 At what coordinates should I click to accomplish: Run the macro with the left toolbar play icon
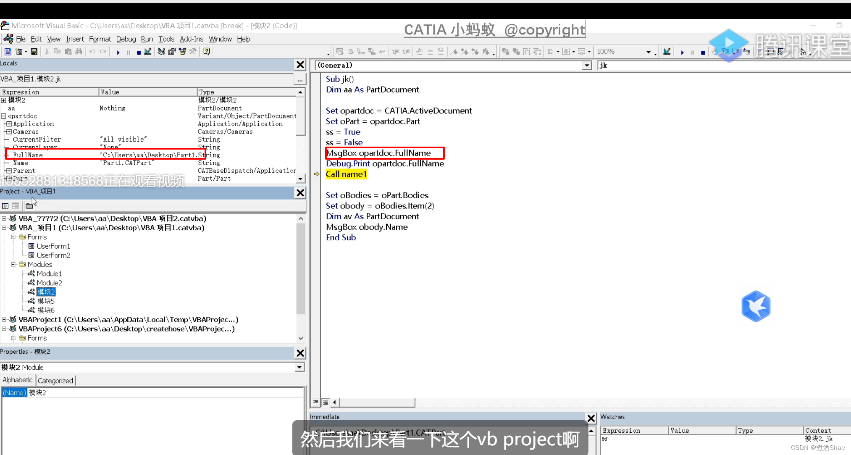click(118, 52)
